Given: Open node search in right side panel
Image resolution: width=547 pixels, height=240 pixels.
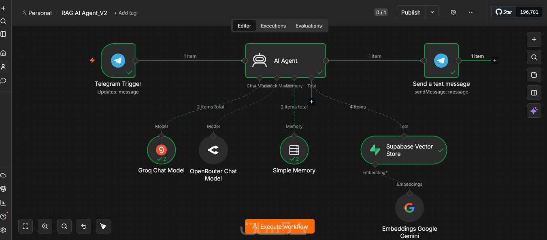Looking at the screenshot, I should click(534, 57).
